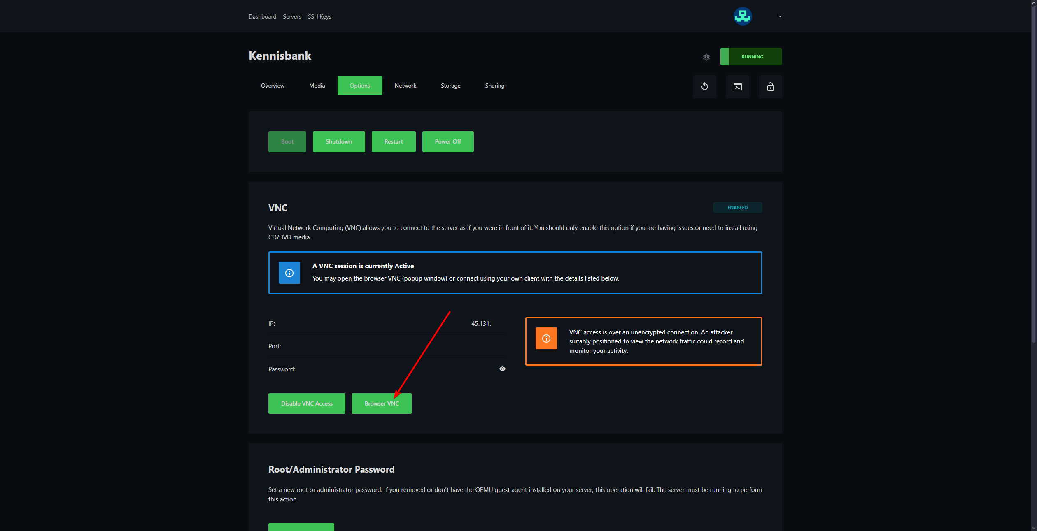Screen dimensions: 1037x531
Task: Open SSH Keys navigation link
Action: coord(319,16)
